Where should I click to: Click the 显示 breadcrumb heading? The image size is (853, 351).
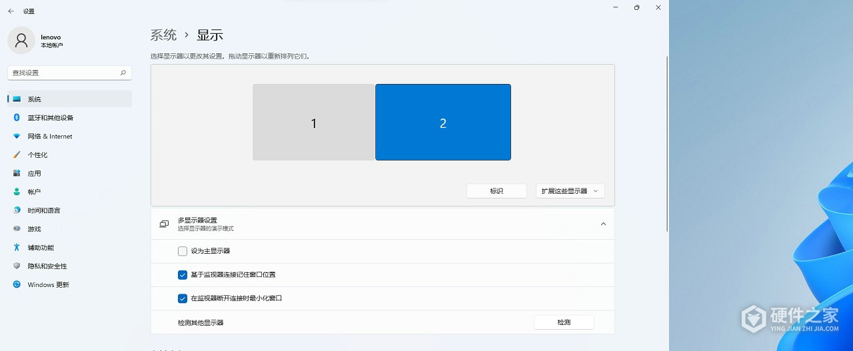[210, 35]
